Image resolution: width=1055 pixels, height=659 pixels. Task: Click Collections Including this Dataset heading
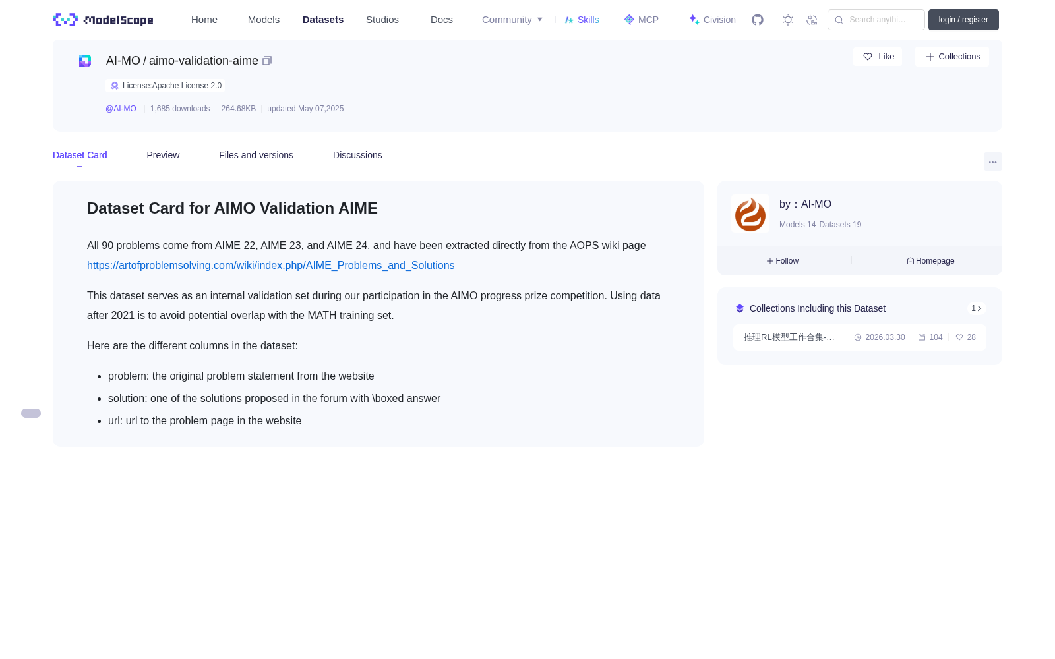coord(818,308)
